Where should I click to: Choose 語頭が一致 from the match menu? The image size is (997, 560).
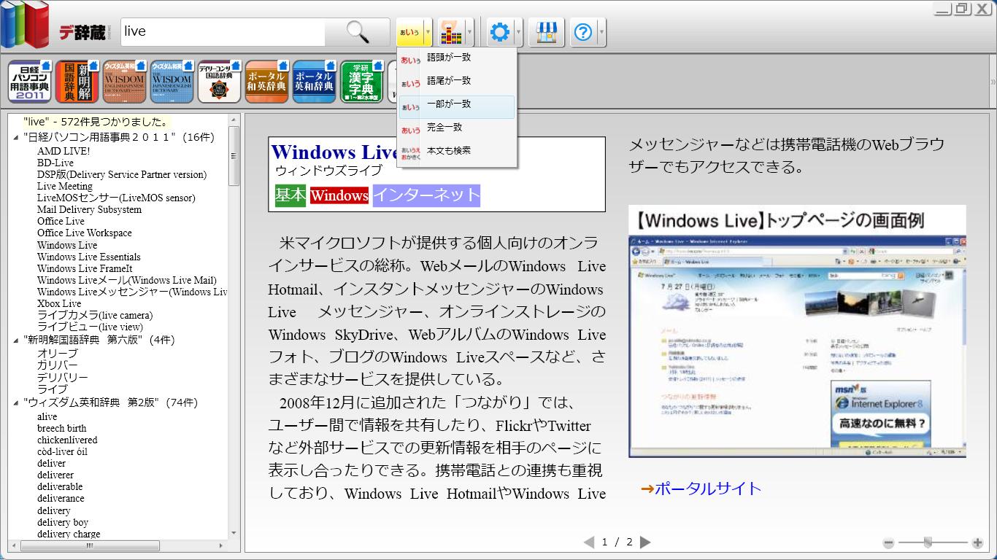pyautogui.click(x=457, y=58)
